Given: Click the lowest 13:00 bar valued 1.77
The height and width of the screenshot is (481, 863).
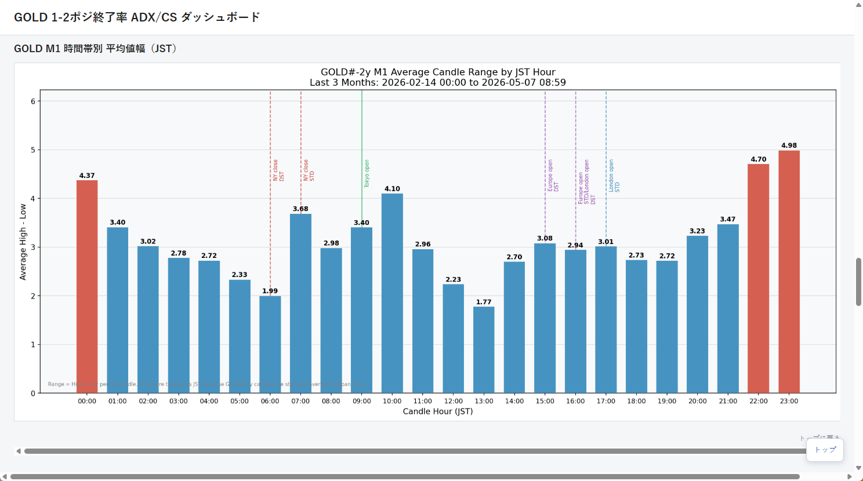Looking at the screenshot, I should 484,349.
